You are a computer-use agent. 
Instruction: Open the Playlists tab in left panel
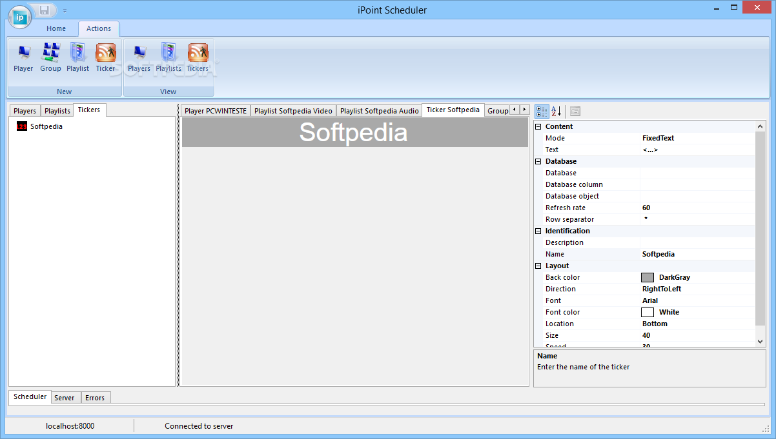click(57, 111)
